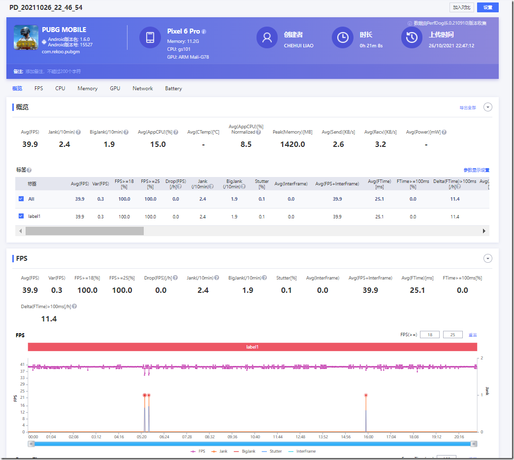Click the upload time history icon
Image resolution: width=514 pixels, height=460 pixels.
(x=412, y=37)
